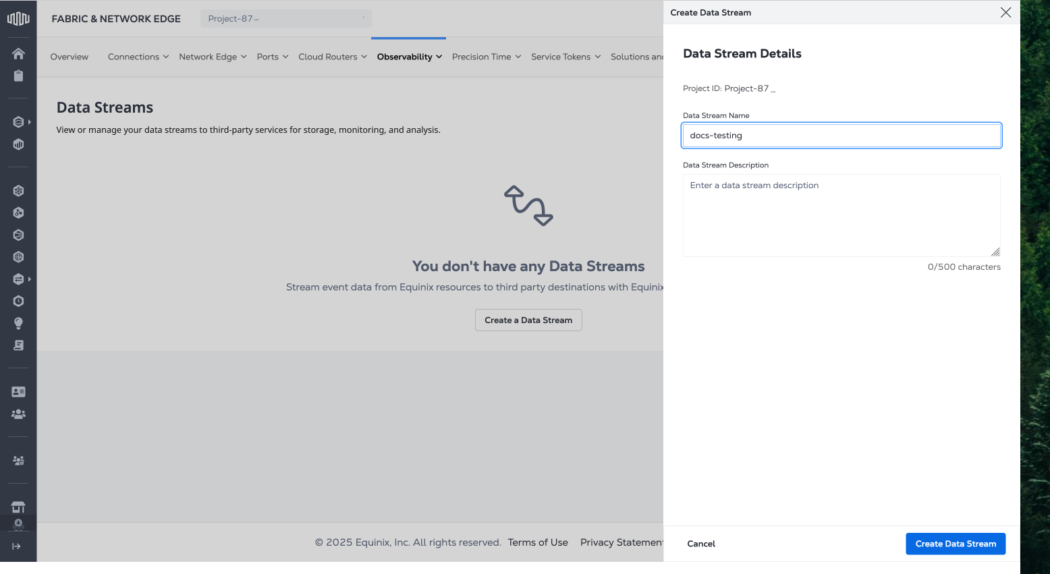Click the description textarea resize handle
This screenshot has height=574, width=1050.
pyautogui.click(x=995, y=252)
